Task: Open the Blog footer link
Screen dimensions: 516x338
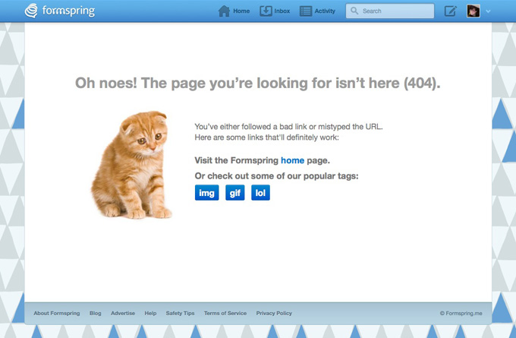Action: pyautogui.click(x=96, y=313)
